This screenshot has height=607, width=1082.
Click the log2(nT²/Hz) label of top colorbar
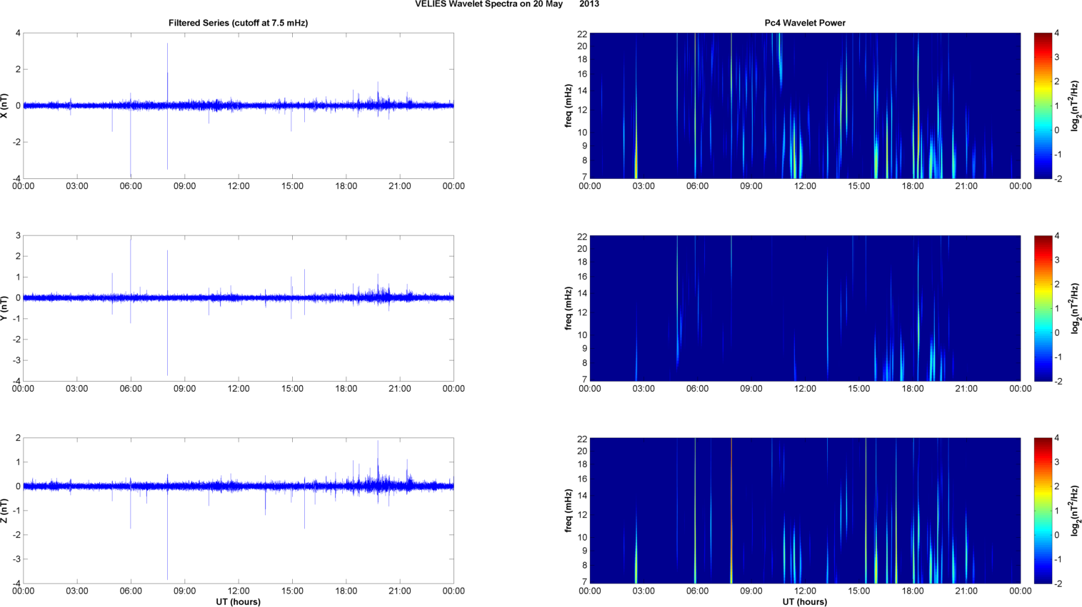click(1073, 106)
